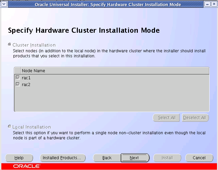
Task: Select the Cluster Installation radio button
Action: 9,45
